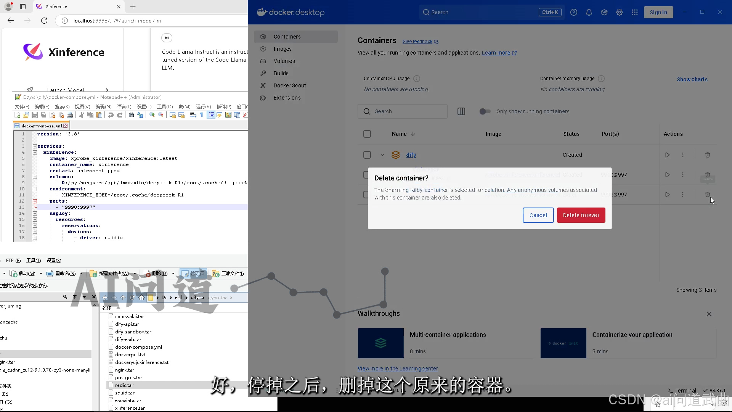This screenshot has width=732, height=412.
Task: Open the 删除(D) dropdown arrow
Action: pos(173,274)
